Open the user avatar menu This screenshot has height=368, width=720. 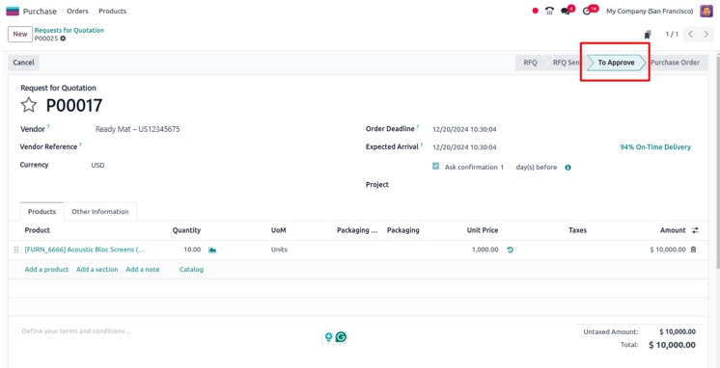click(x=706, y=11)
